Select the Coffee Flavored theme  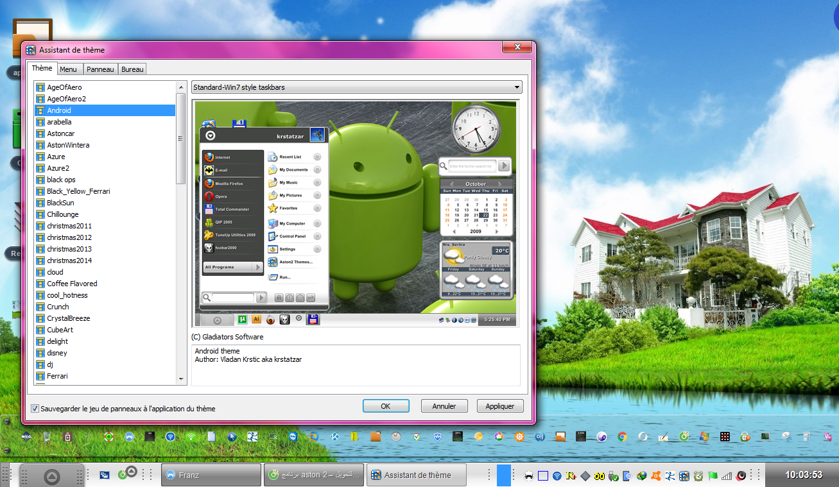coord(105,284)
